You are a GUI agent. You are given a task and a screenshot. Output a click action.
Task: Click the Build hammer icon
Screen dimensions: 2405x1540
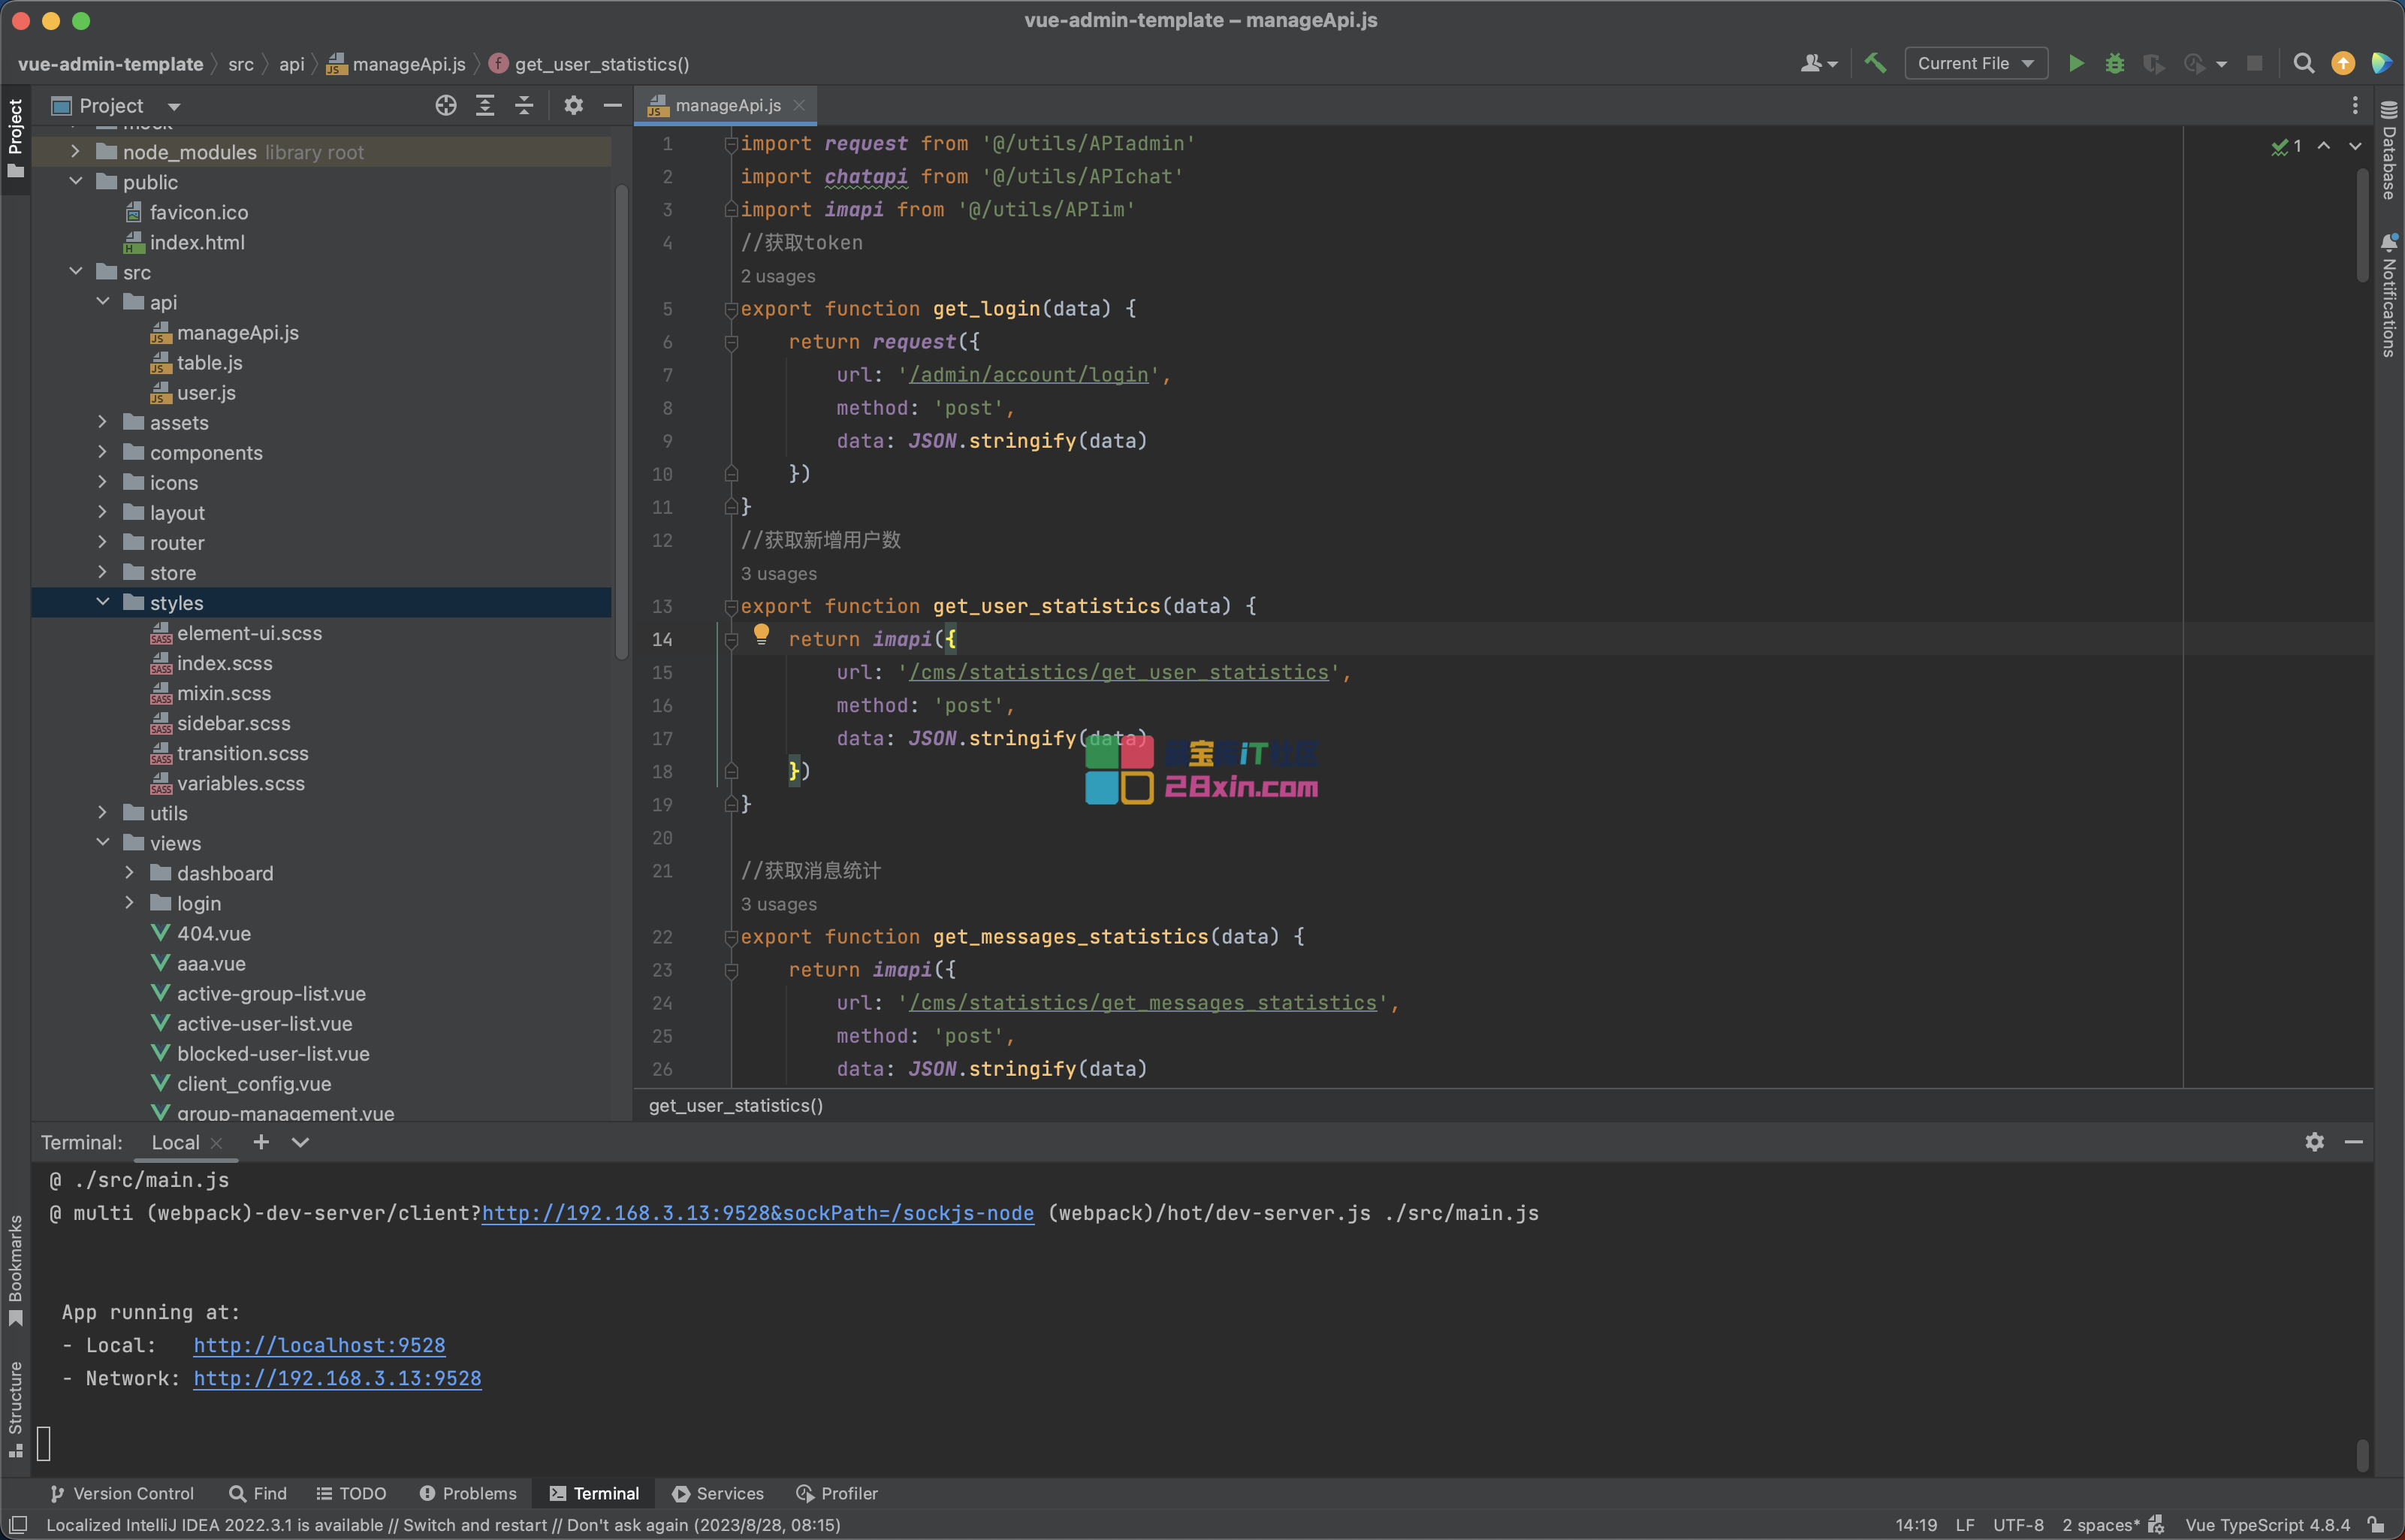1875,64
